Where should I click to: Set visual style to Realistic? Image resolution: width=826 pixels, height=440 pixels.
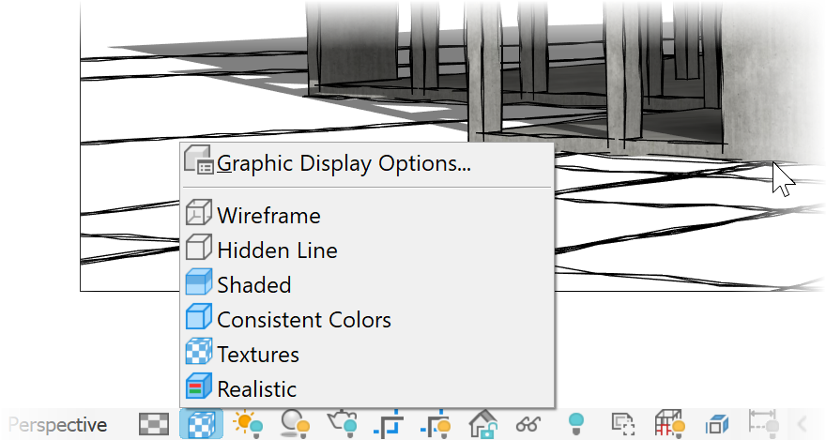367,389
